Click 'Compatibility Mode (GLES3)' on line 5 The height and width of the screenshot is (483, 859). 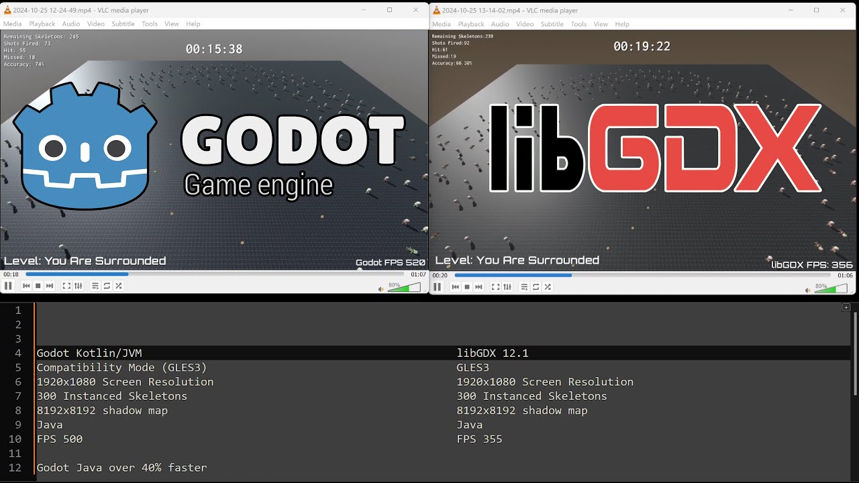point(122,368)
